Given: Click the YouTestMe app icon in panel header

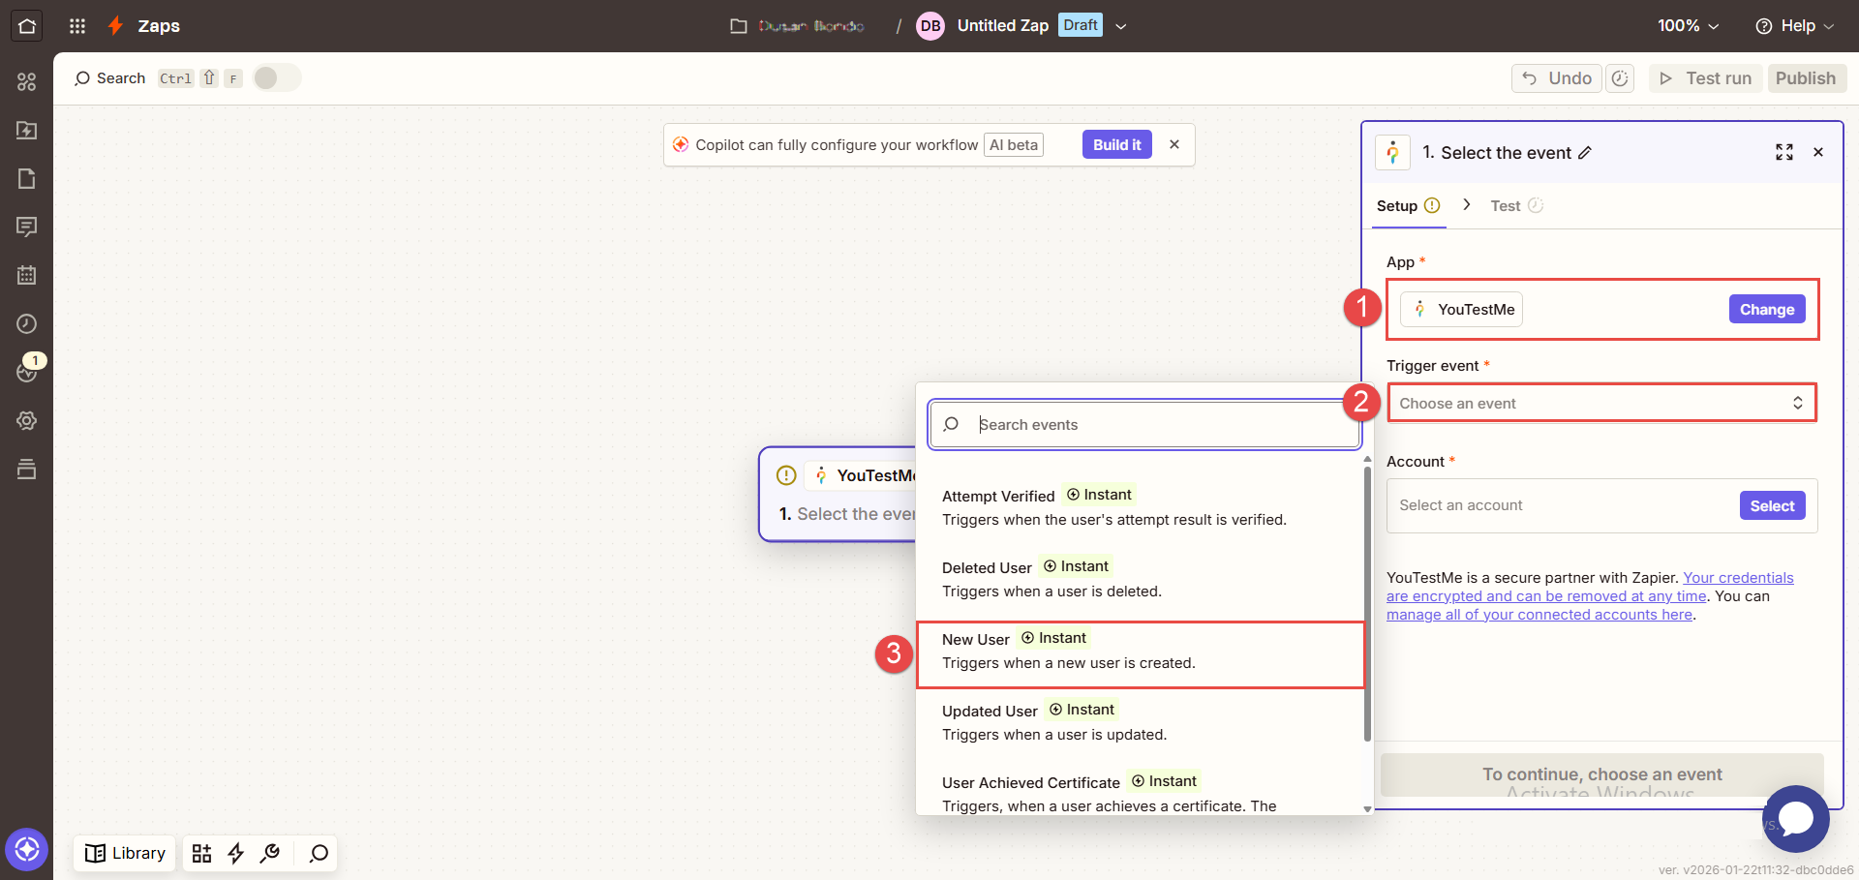Looking at the screenshot, I should [x=1392, y=153].
